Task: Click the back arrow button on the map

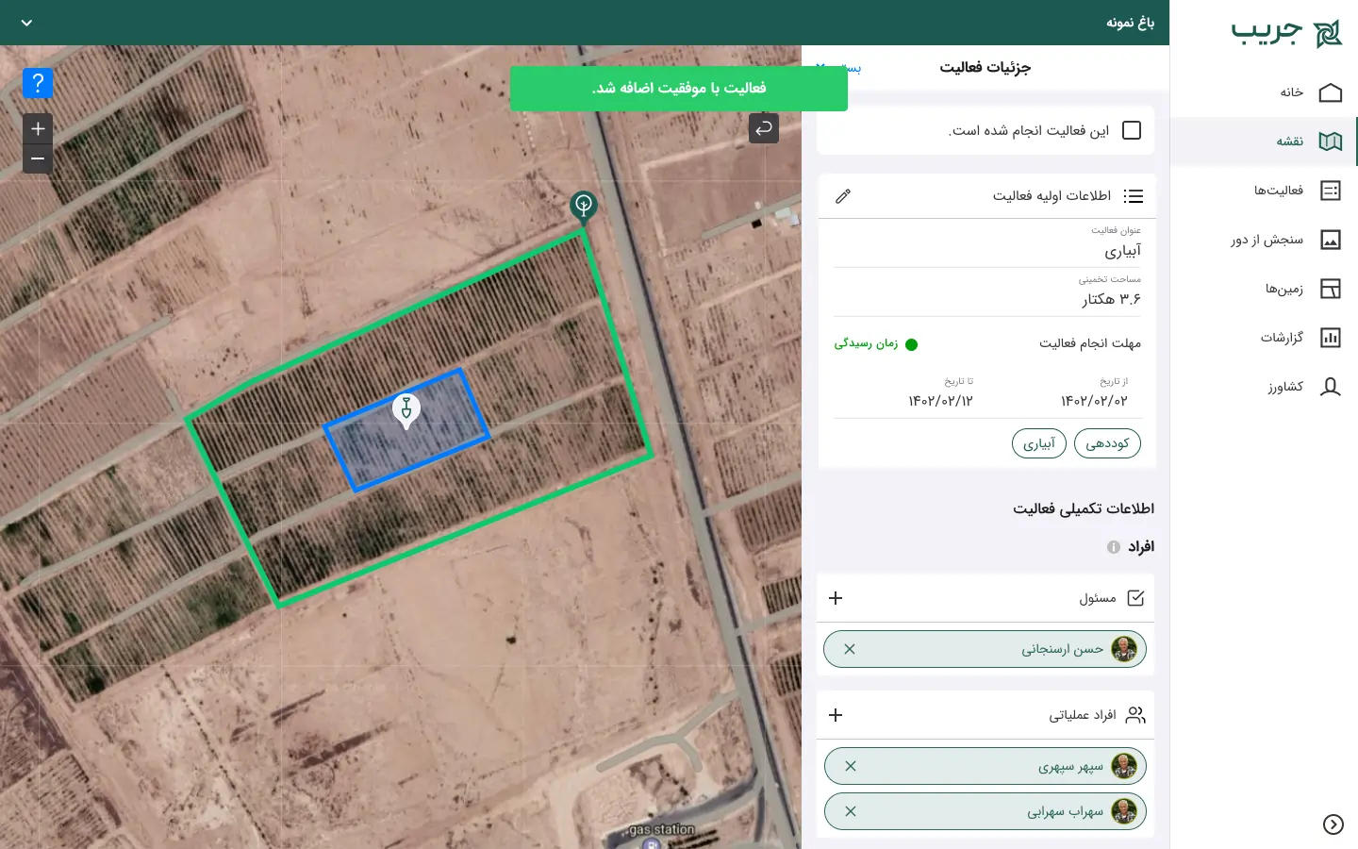Action: tap(764, 127)
